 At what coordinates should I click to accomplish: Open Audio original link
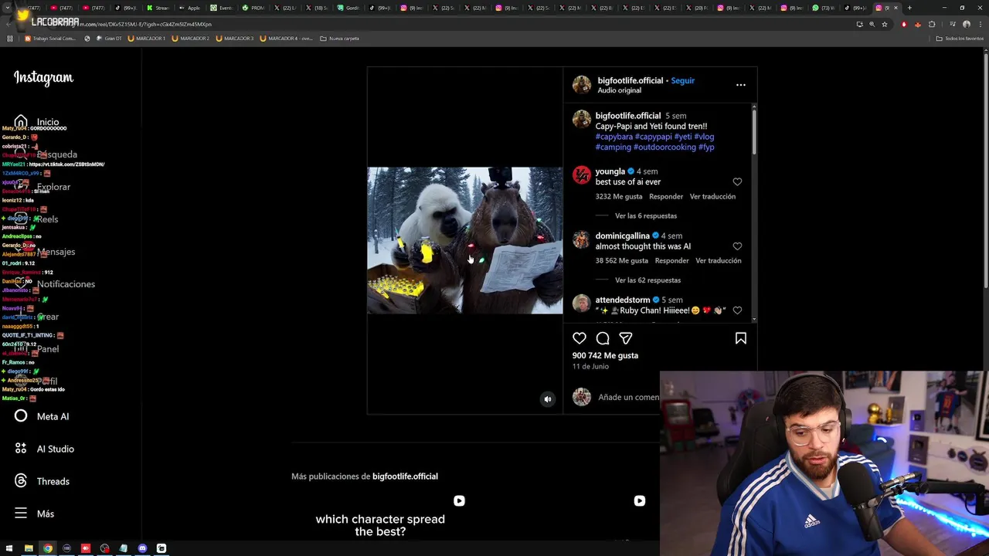click(x=619, y=90)
